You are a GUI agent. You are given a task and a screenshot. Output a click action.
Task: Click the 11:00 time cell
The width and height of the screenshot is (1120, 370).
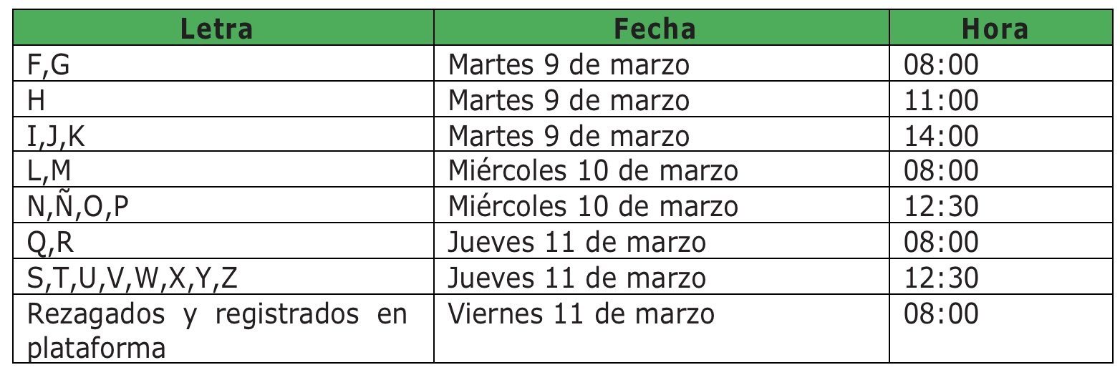tap(996, 100)
